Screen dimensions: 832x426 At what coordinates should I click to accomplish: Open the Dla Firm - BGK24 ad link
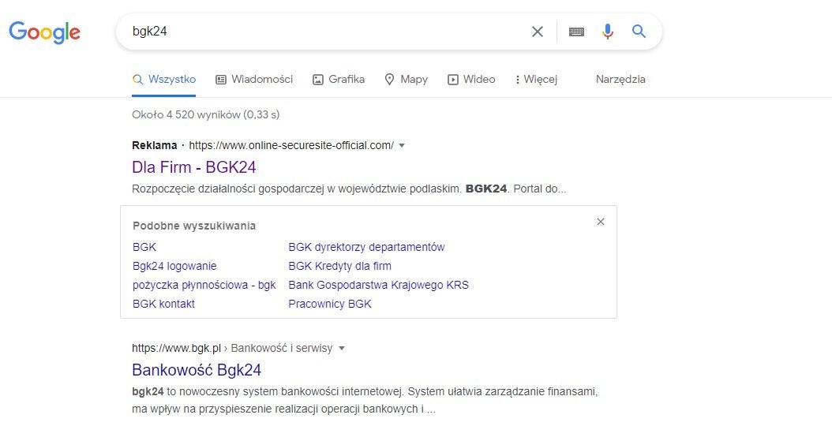(194, 167)
